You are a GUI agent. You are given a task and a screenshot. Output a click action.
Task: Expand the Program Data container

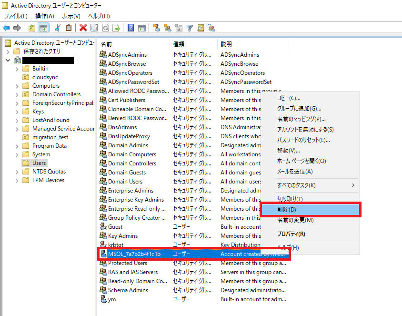coord(17,146)
